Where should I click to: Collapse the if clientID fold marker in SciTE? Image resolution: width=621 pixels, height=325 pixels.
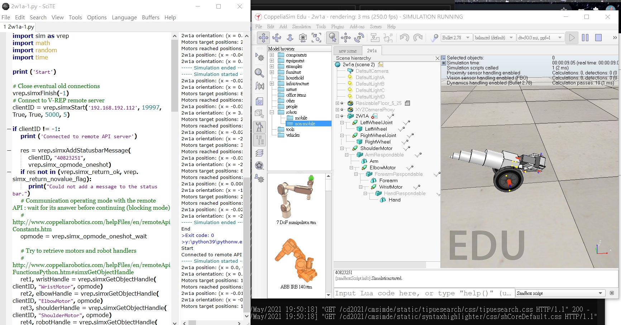[9, 129]
